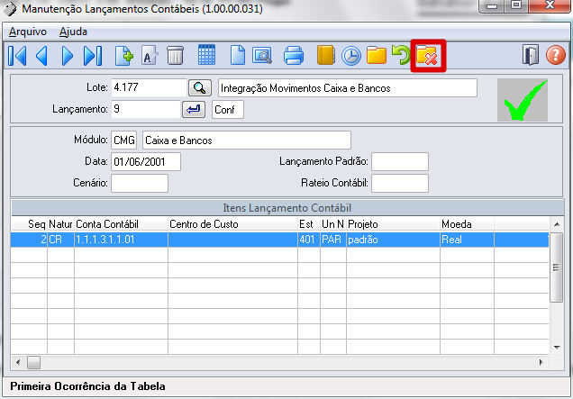Click the padrão project cell
573x399 pixels.
pyautogui.click(x=393, y=240)
